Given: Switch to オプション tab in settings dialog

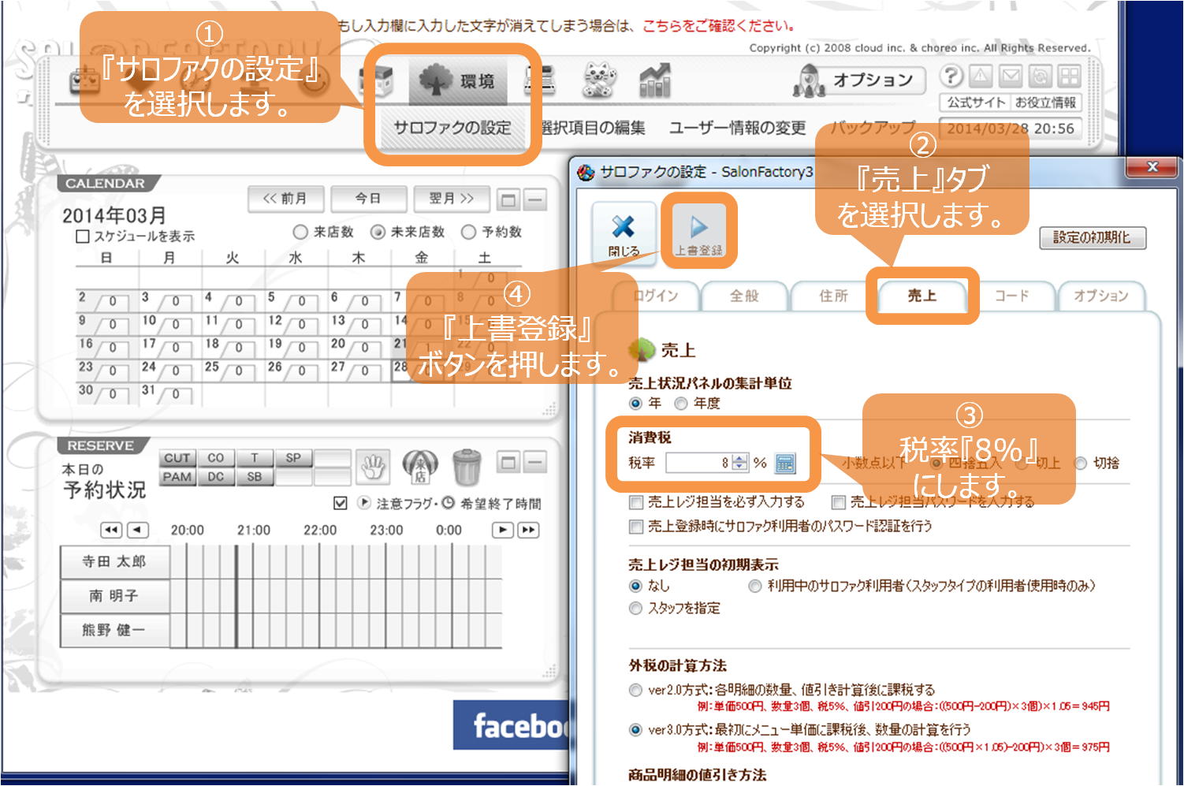Looking at the screenshot, I should pos(1100,296).
